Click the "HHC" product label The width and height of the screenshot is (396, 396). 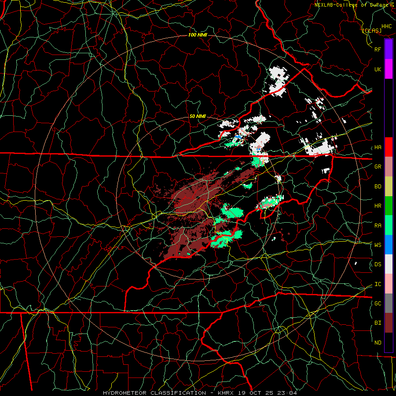click(387, 26)
